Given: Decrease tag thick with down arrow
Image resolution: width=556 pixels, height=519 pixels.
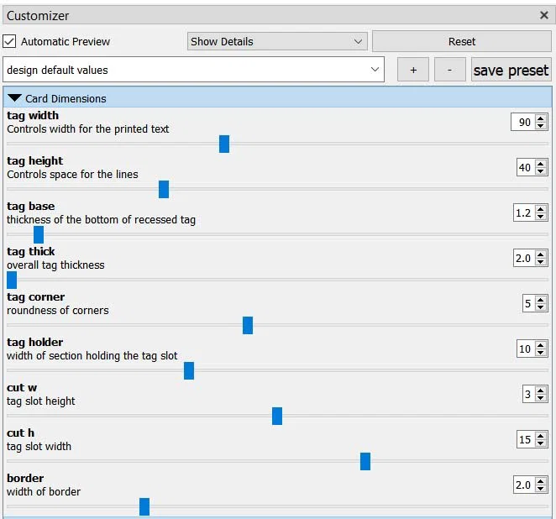Looking at the screenshot, I should point(540,262).
